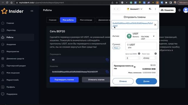Clear recipient address in MetaMask

pyautogui.click(x=155, y=24)
